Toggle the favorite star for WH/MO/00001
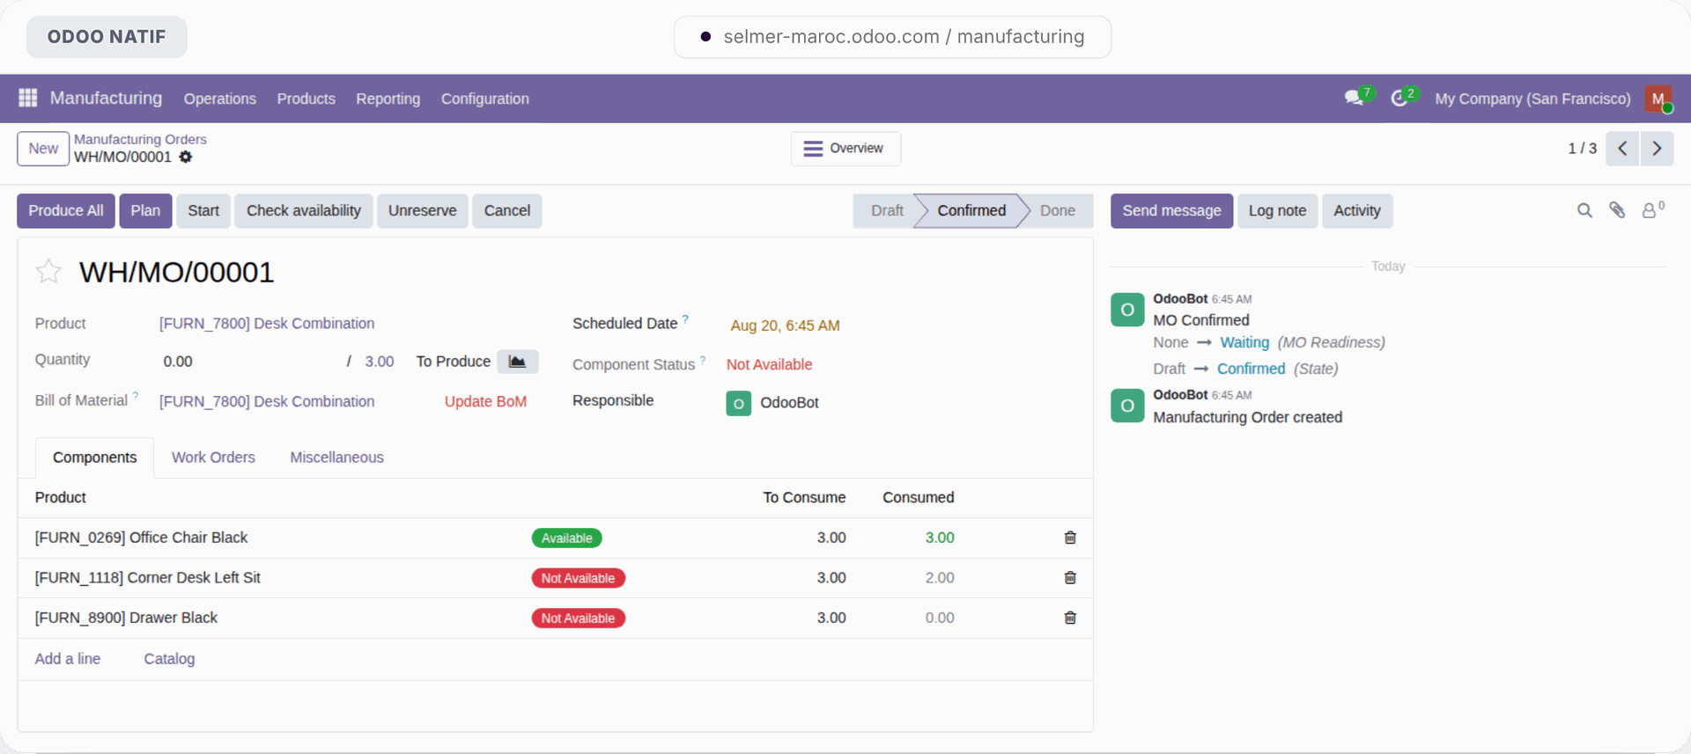 (x=48, y=271)
